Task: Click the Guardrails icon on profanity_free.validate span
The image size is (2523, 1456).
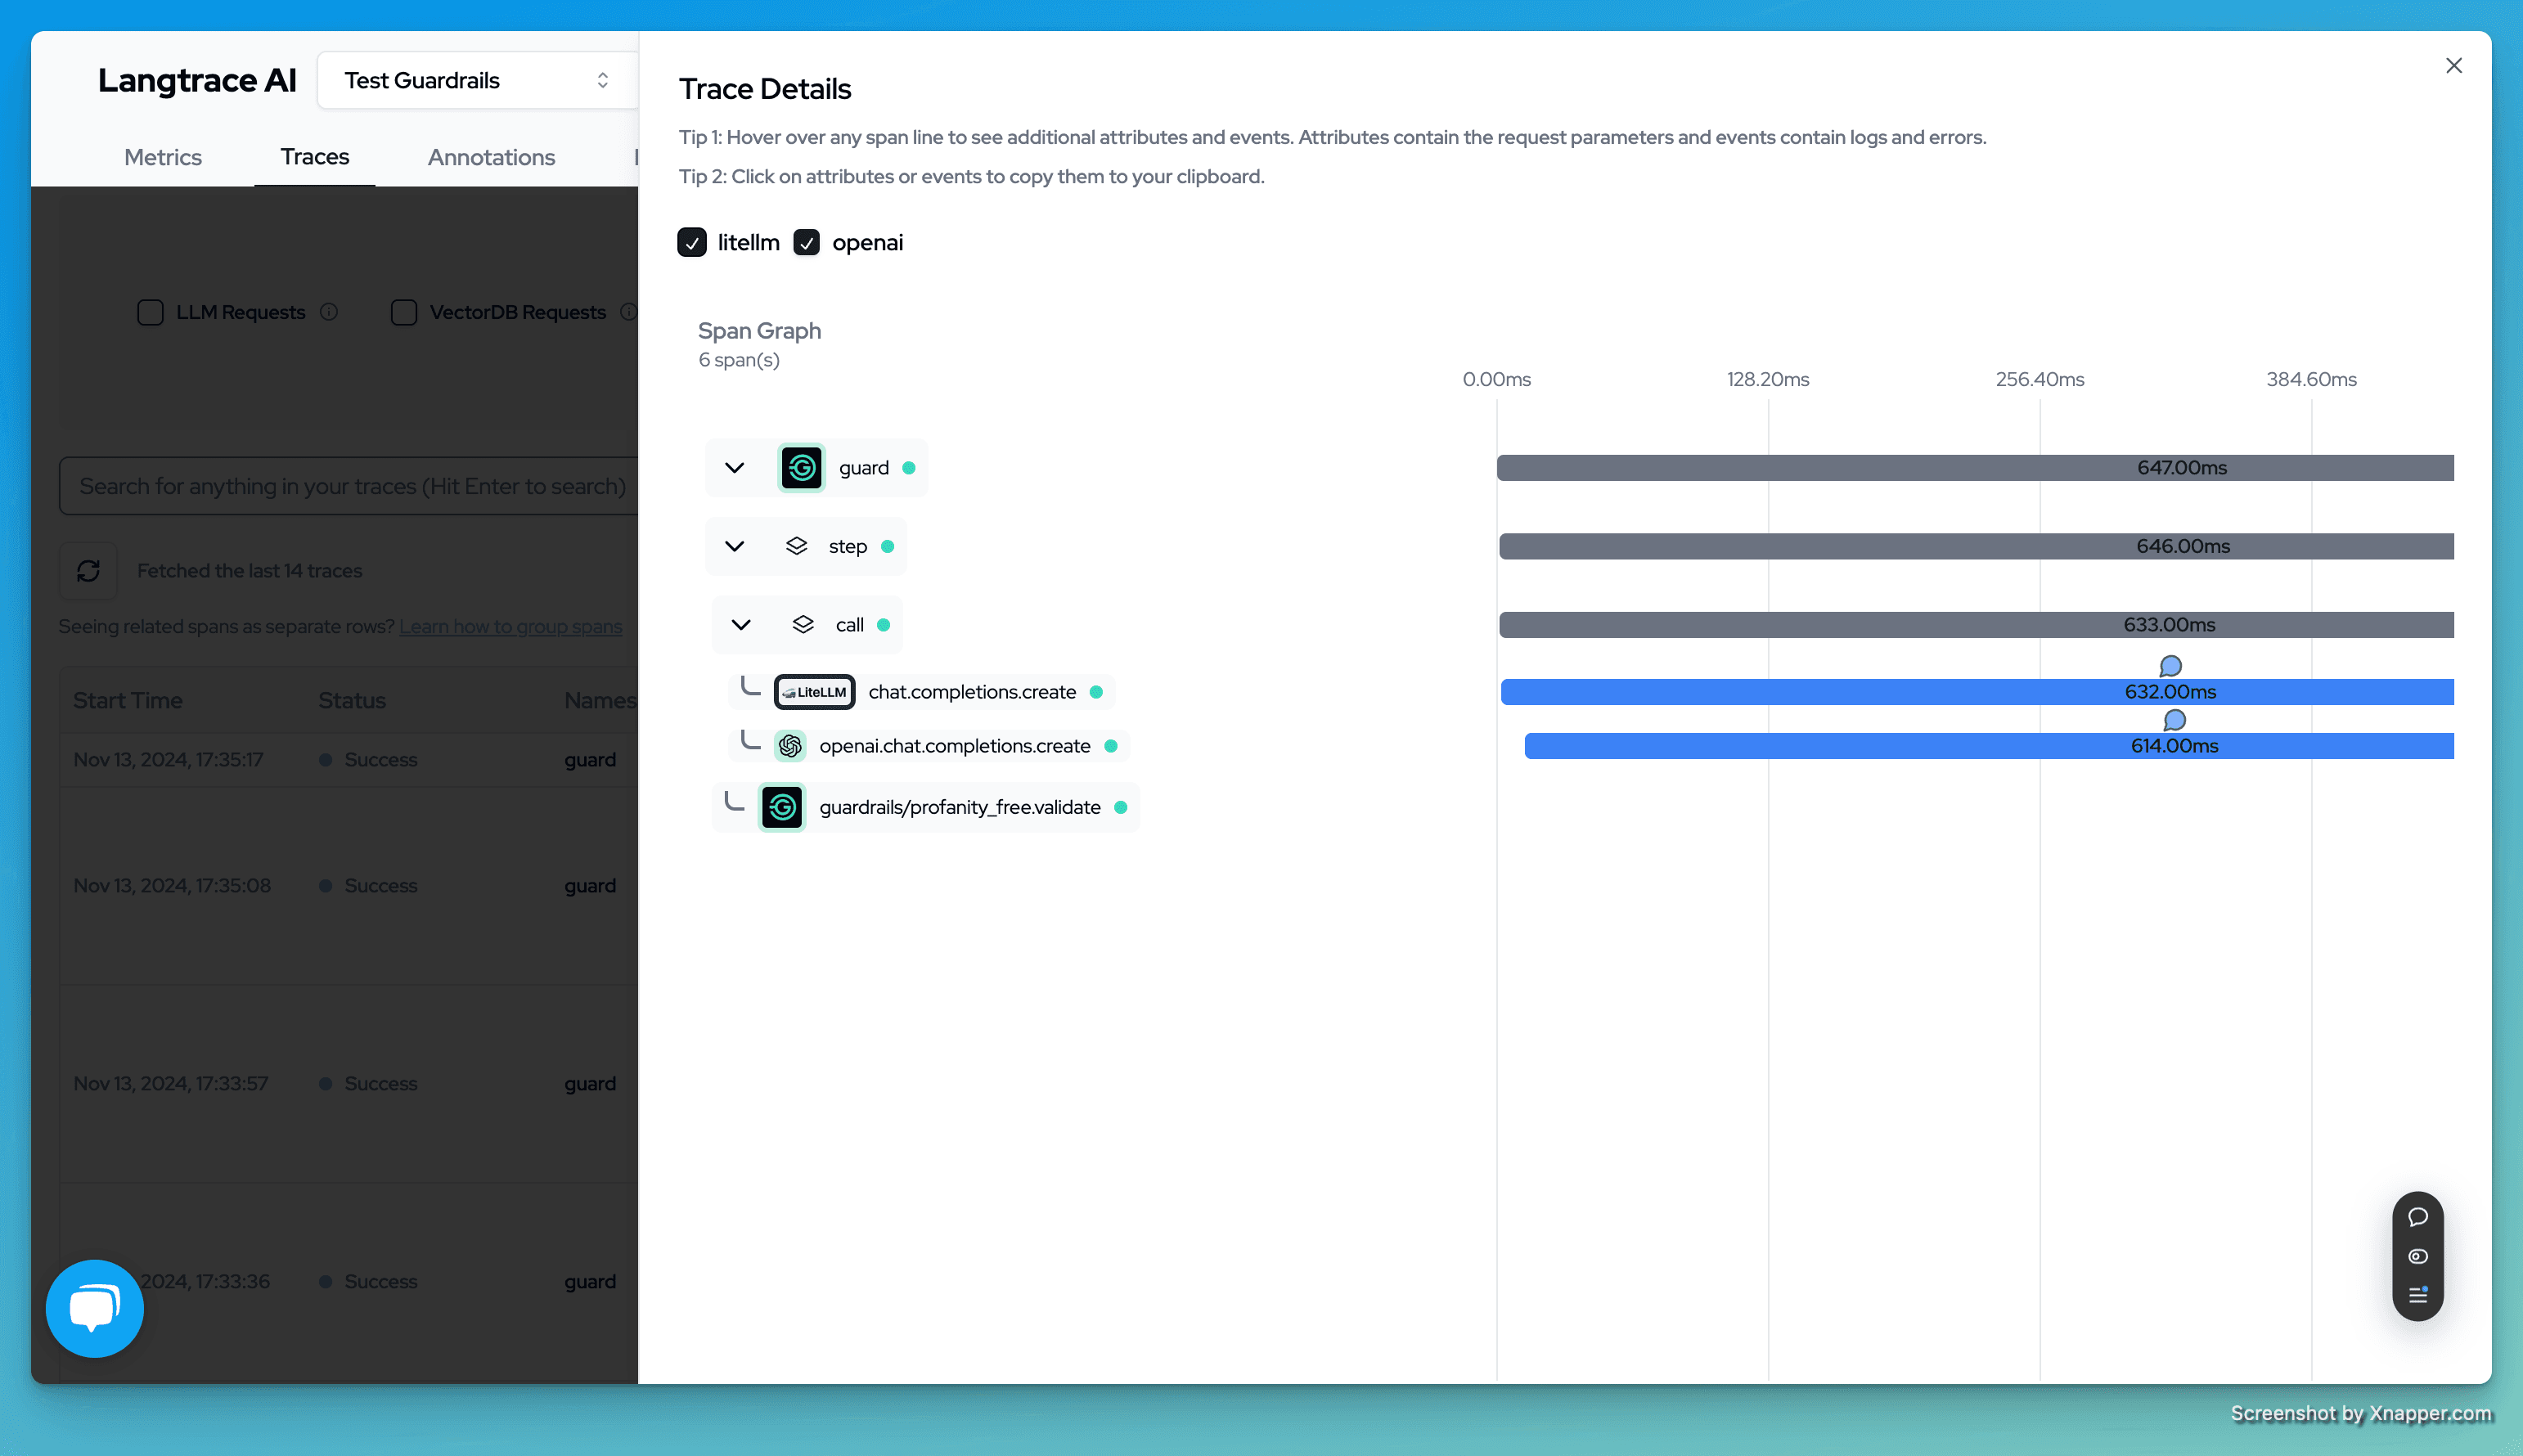Action: click(782, 807)
